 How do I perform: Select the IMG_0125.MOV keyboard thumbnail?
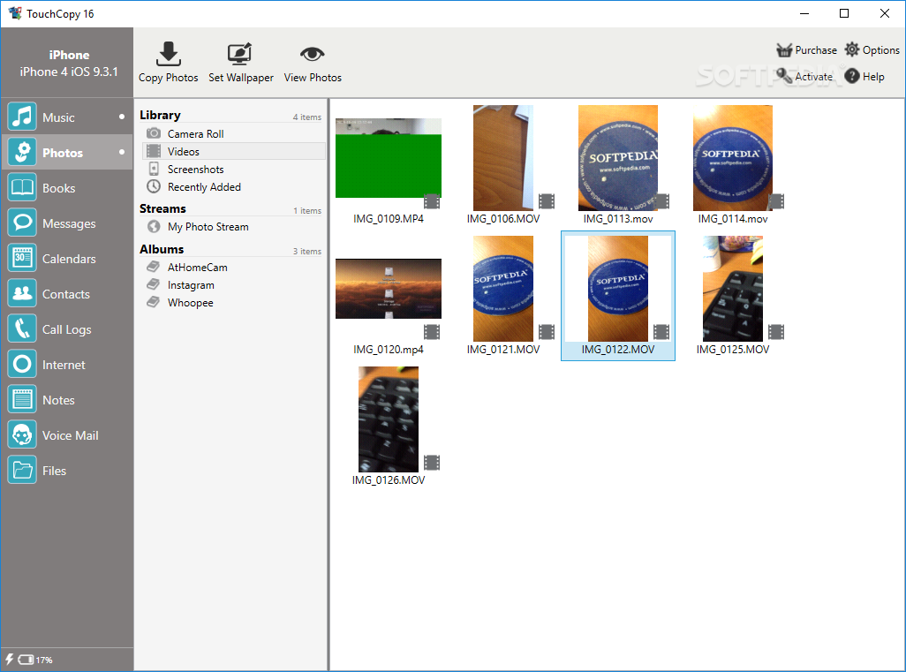(733, 289)
